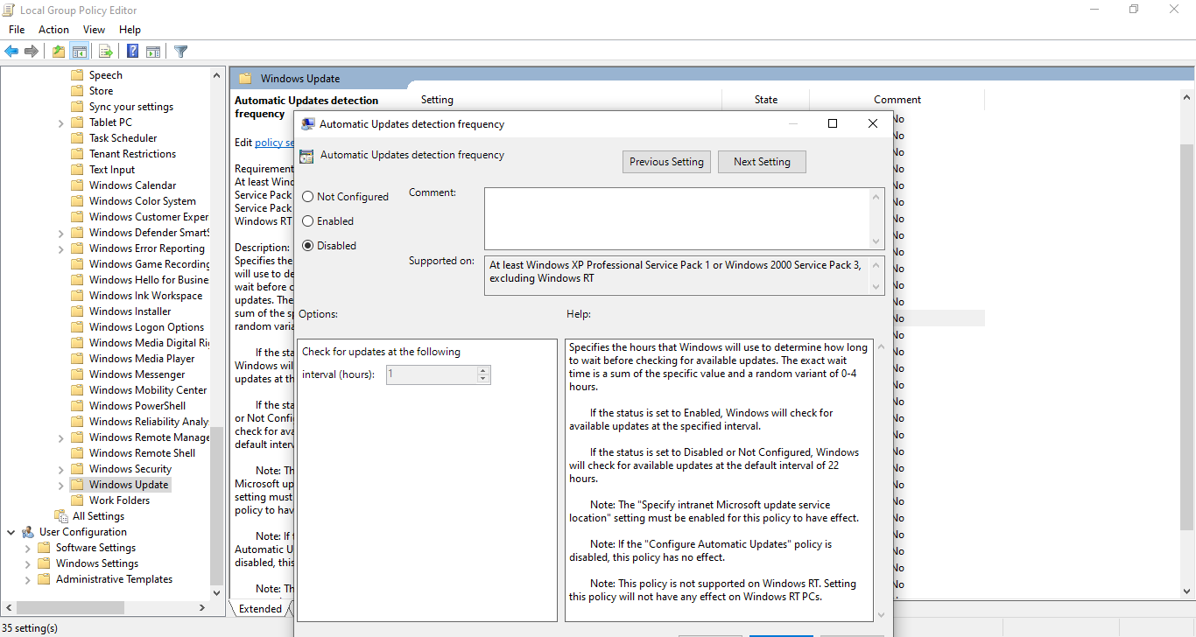
Task: Switch to the Extended tab
Action: pyautogui.click(x=260, y=609)
